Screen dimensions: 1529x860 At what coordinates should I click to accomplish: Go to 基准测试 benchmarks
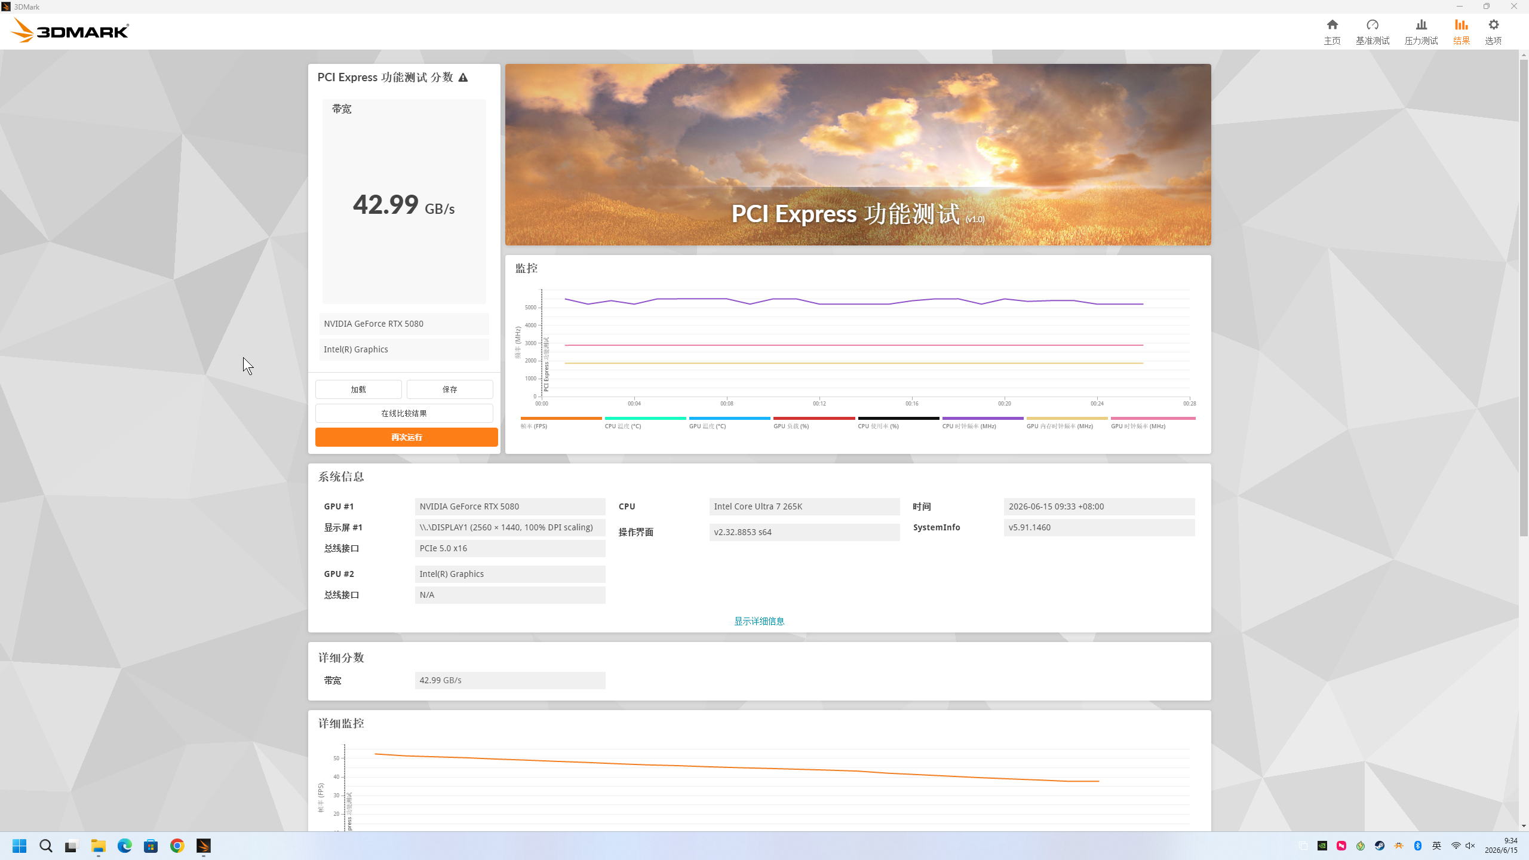coord(1373,32)
